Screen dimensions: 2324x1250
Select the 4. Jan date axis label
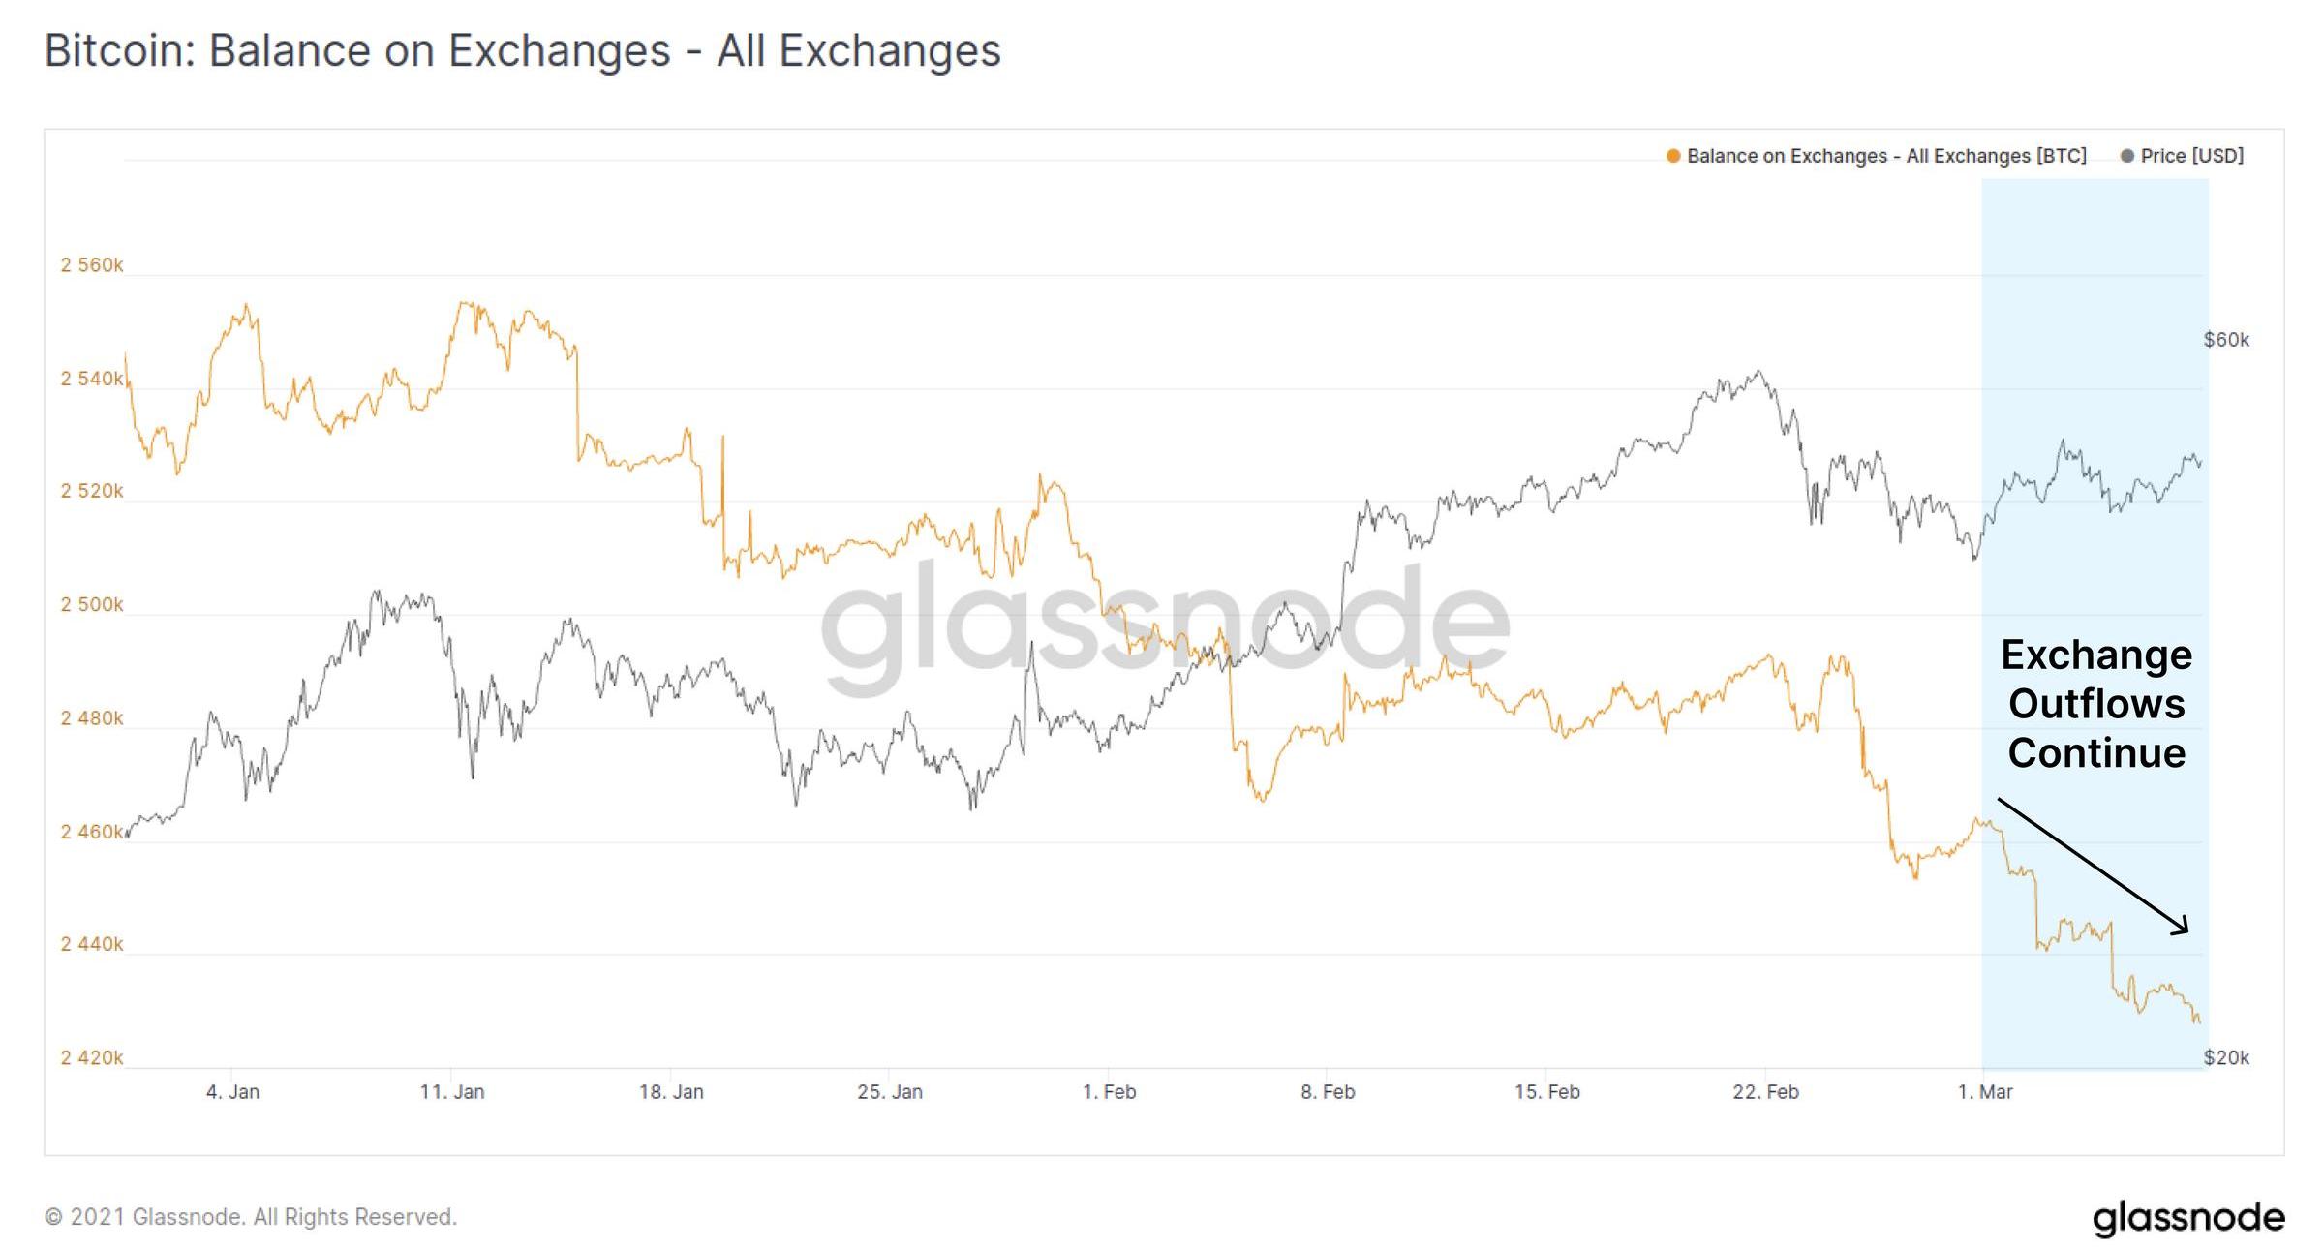point(232,1092)
